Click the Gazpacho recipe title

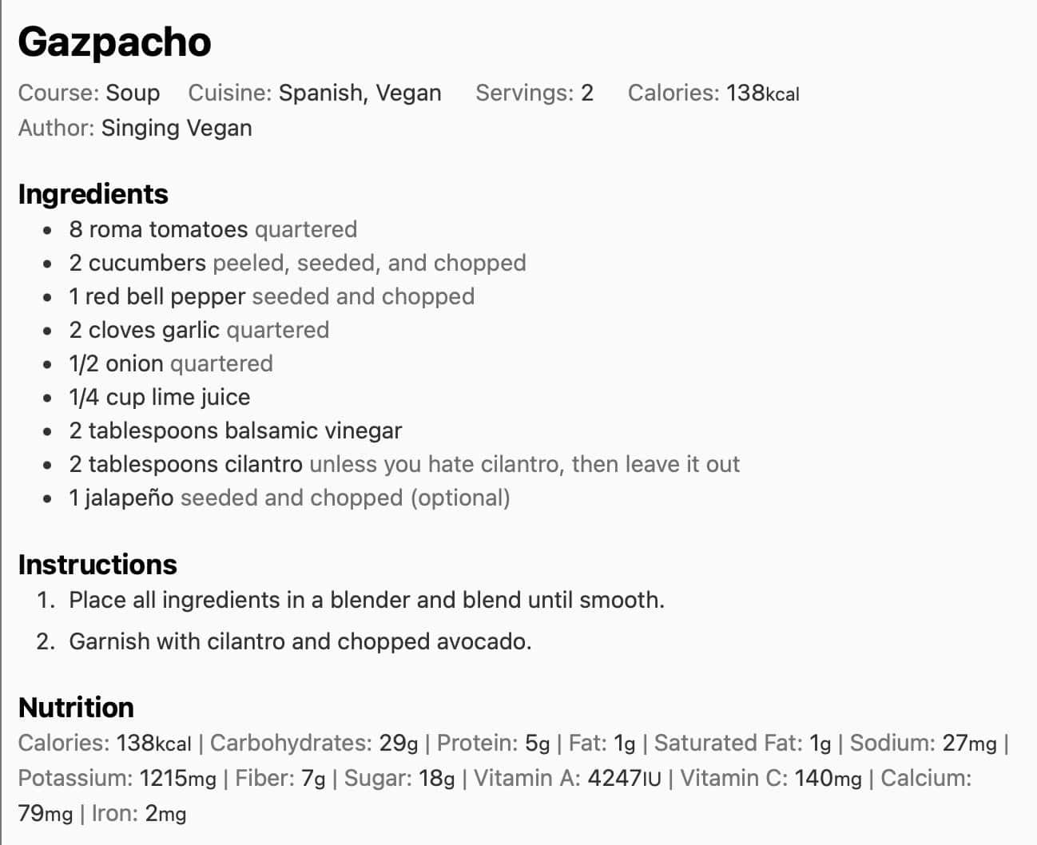tap(114, 42)
